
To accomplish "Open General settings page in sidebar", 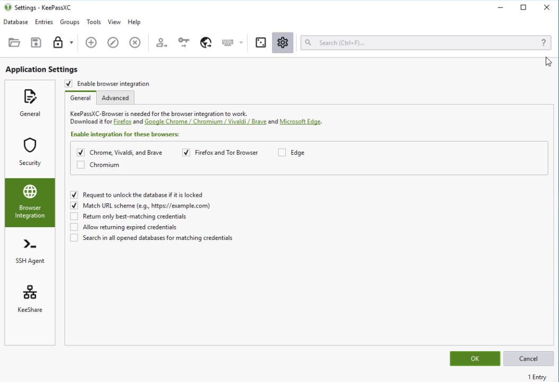I will [x=30, y=103].
